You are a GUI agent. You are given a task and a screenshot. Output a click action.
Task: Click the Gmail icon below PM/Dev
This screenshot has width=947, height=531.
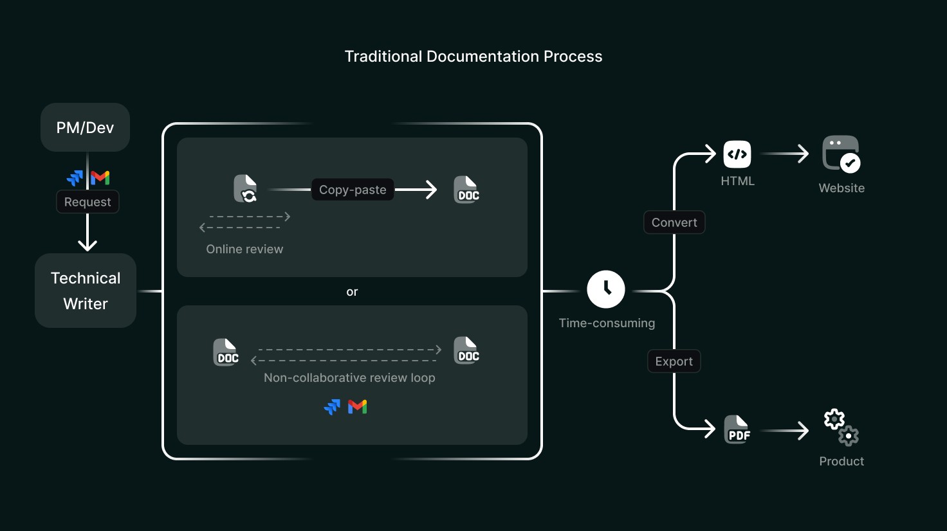tap(100, 177)
